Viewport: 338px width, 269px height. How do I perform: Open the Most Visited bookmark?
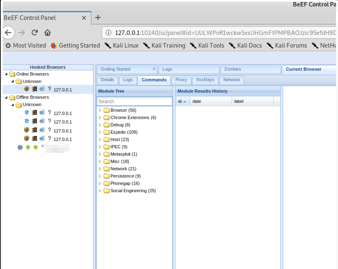pos(26,46)
